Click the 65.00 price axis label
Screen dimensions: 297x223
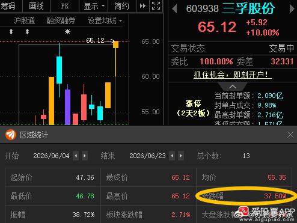point(150,41)
